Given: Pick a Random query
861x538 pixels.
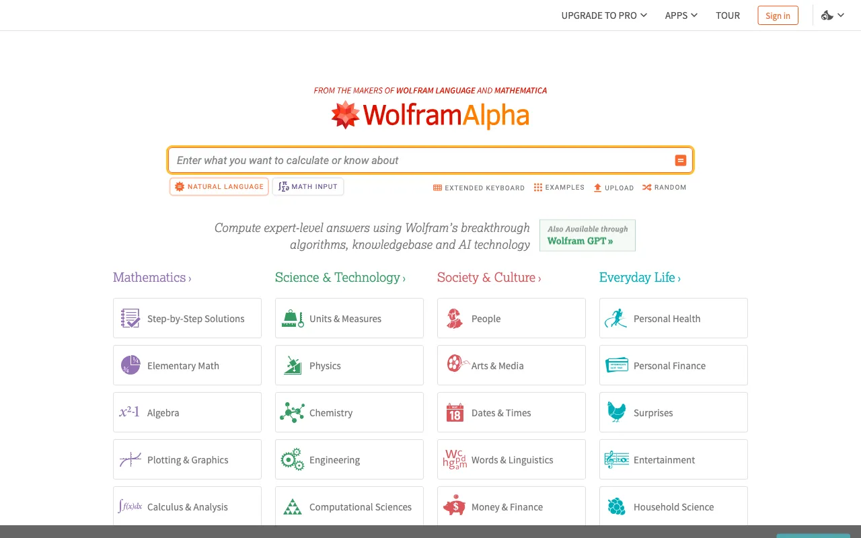Looking at the screenshot, I should [x=665, y=188].
